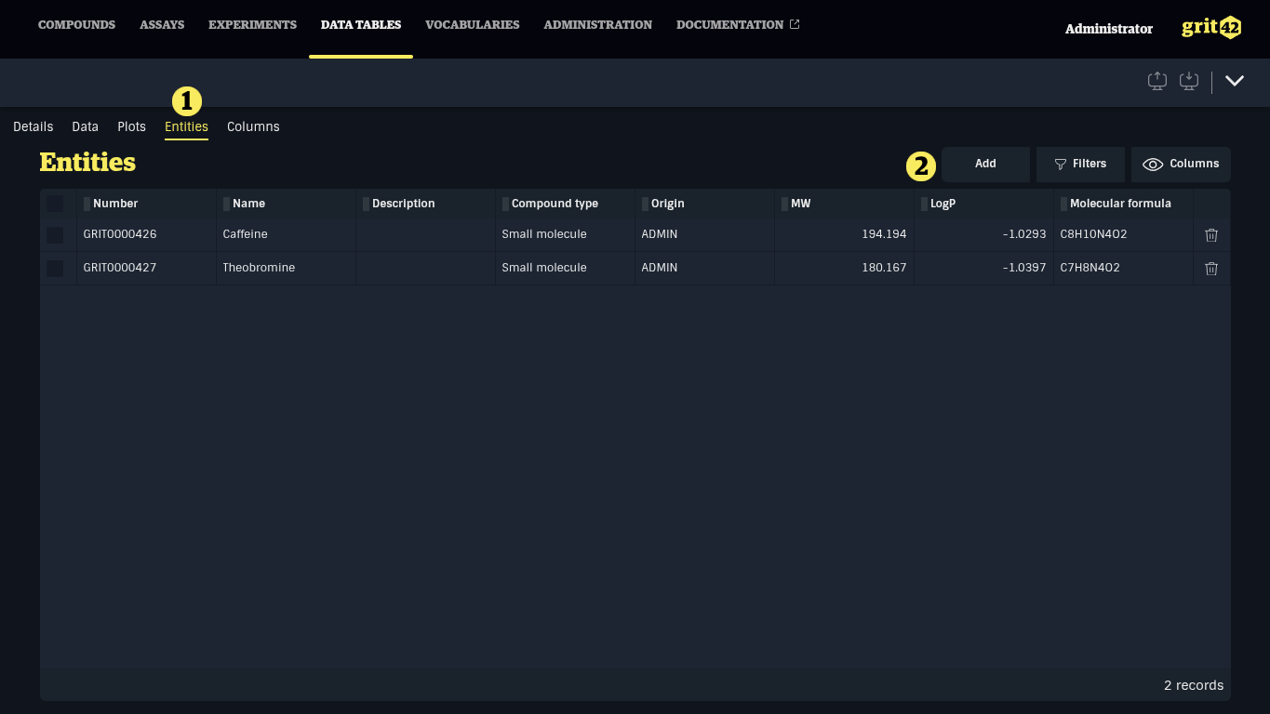Open the Documentation external link
Image resolution: width=1270 pixels, height=714 pixels.
pos(737,25)
